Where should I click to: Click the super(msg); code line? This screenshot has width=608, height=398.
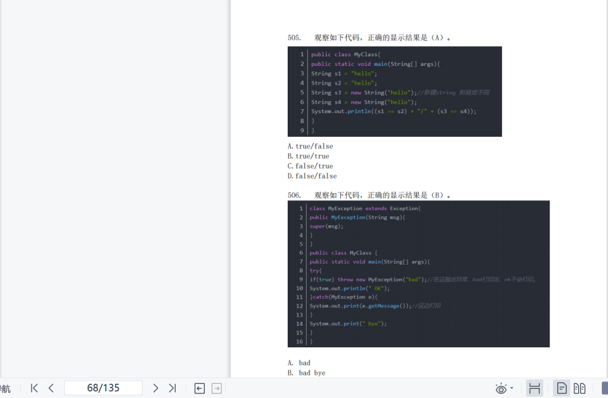pyautogui.click(x=327, y=226)
